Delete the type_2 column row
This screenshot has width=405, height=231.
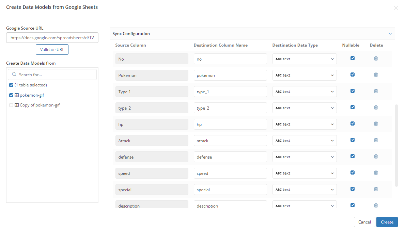(376, 108)
